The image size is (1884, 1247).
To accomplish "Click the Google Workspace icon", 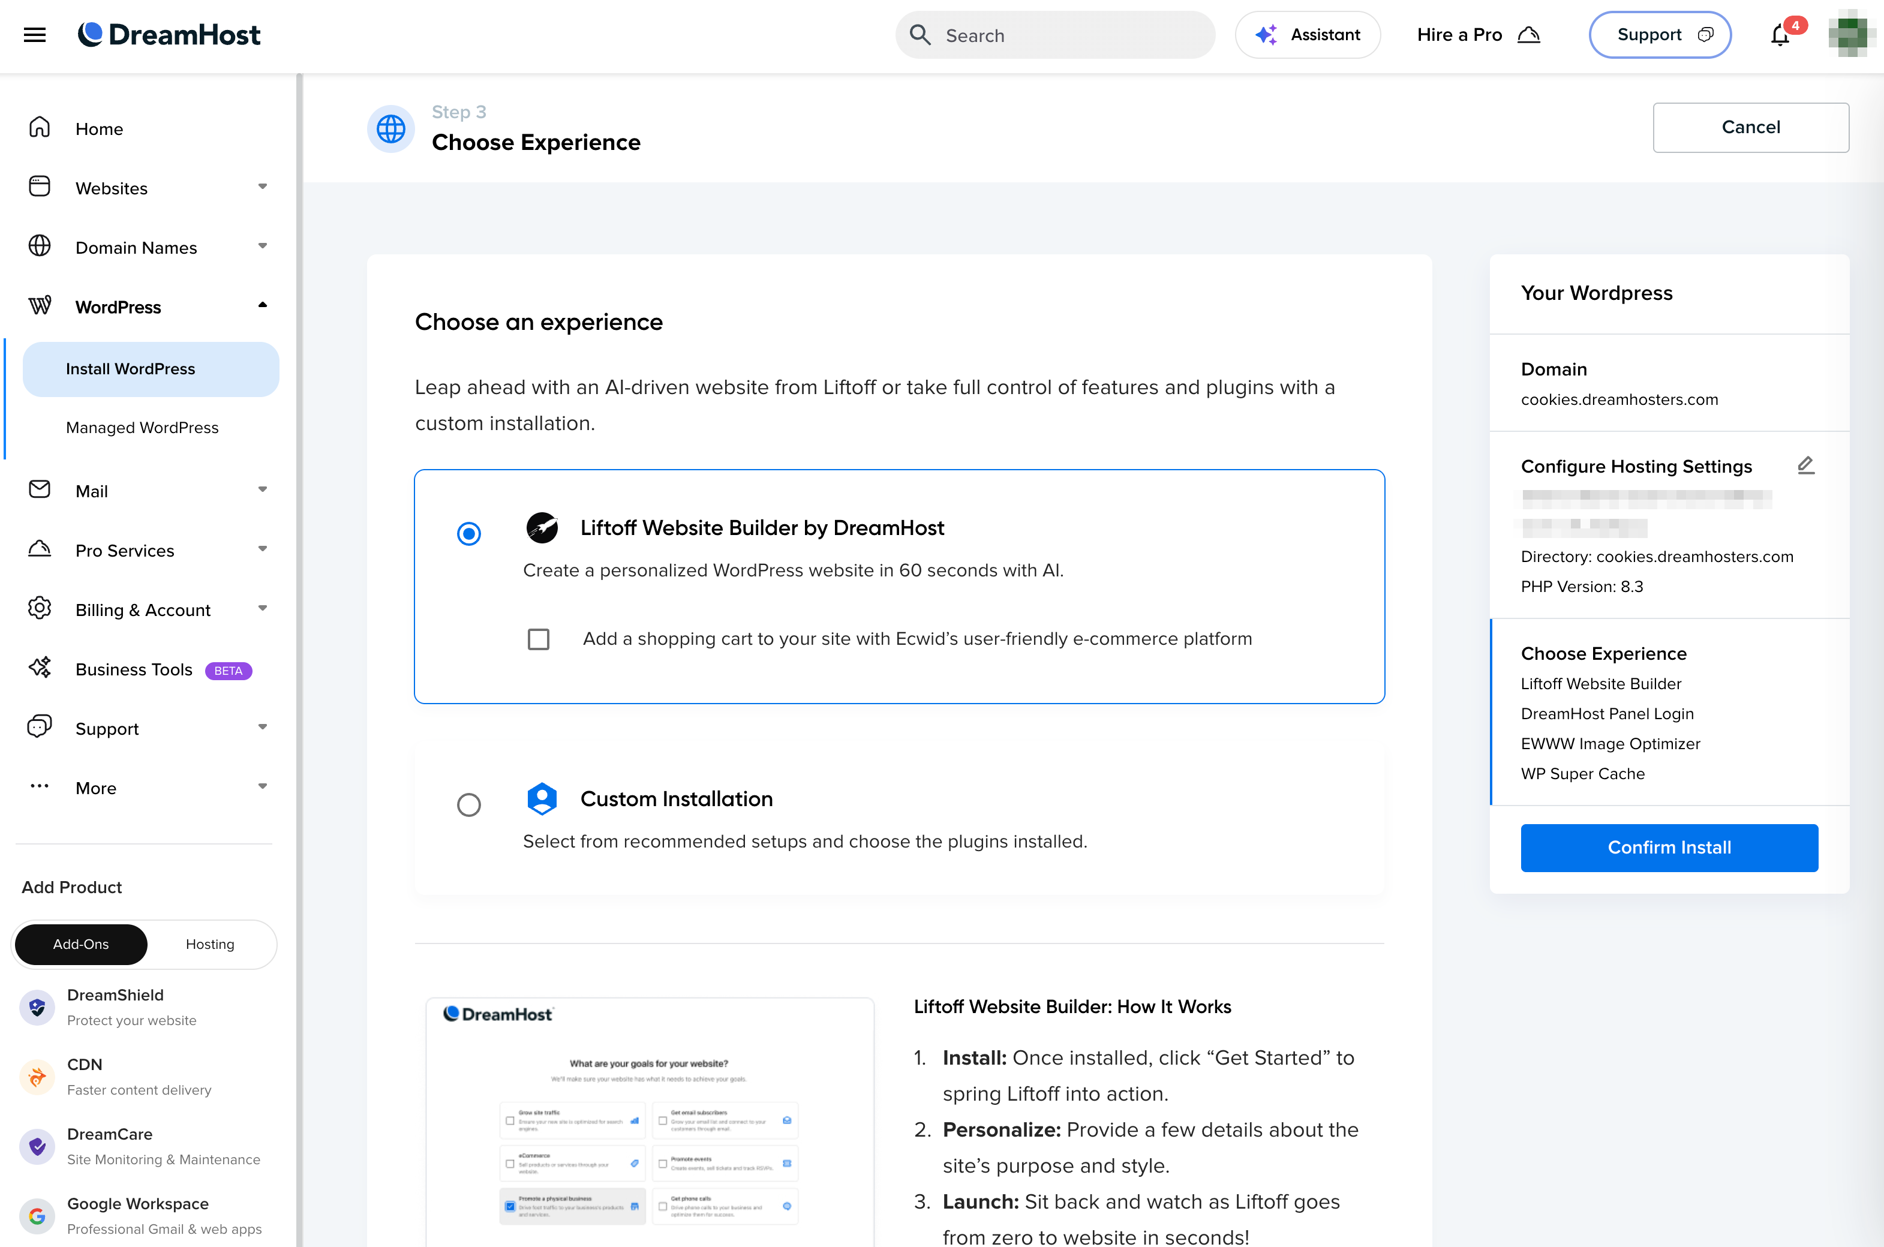I will pyautogui.click(x=37, y=1216).
